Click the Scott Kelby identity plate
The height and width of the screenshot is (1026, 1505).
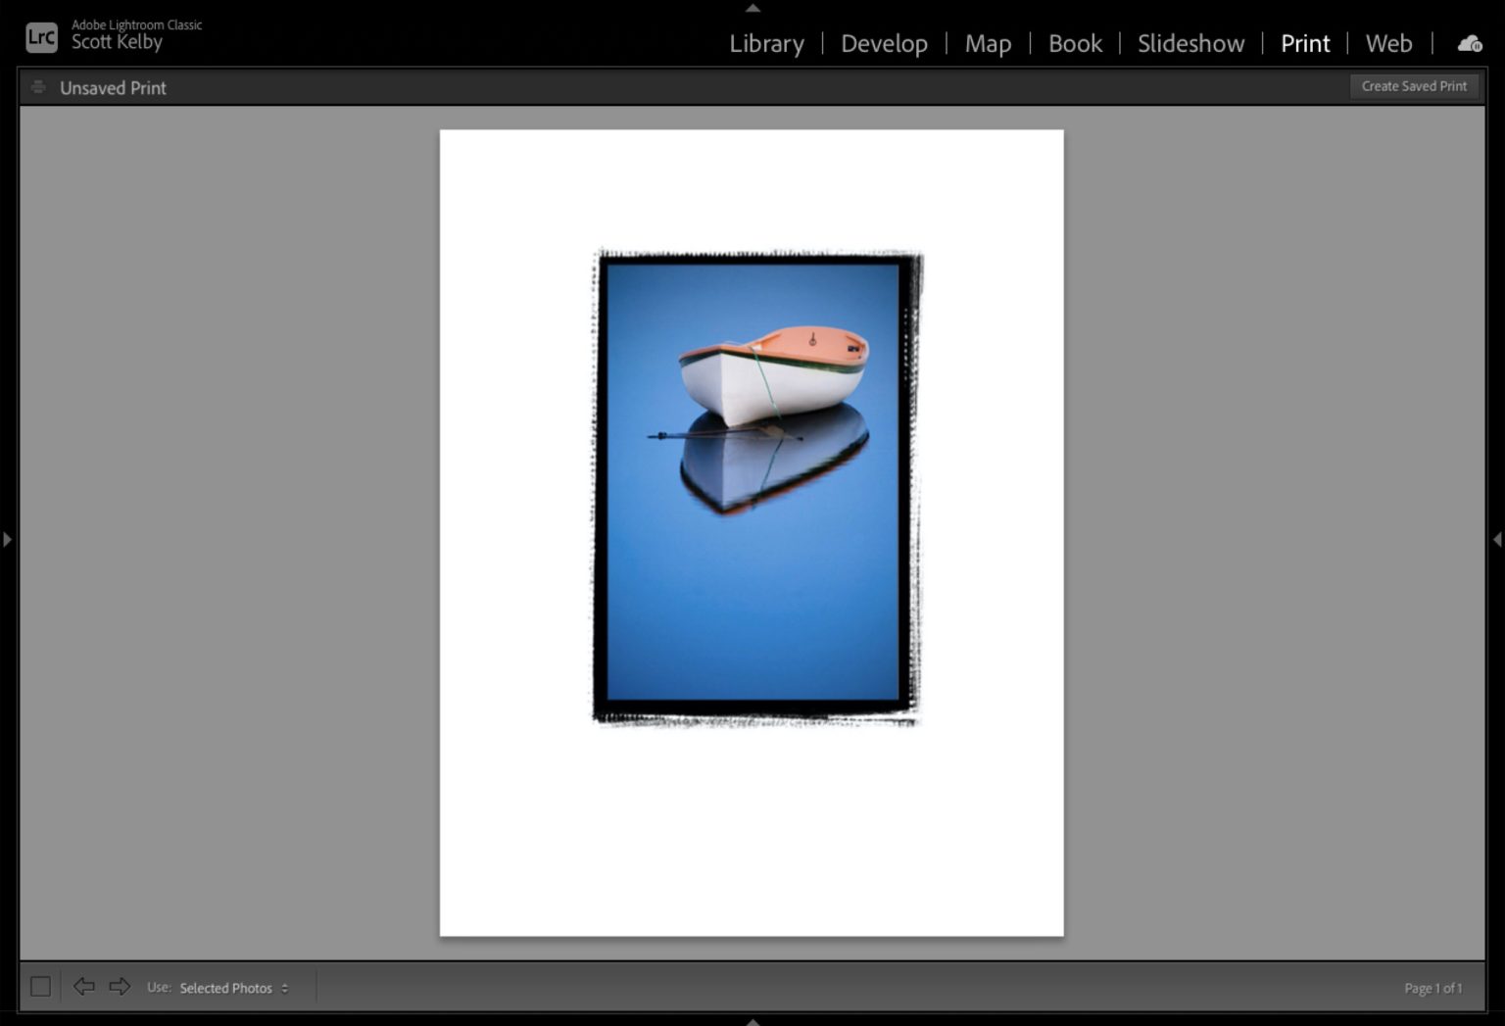point(117,41)
